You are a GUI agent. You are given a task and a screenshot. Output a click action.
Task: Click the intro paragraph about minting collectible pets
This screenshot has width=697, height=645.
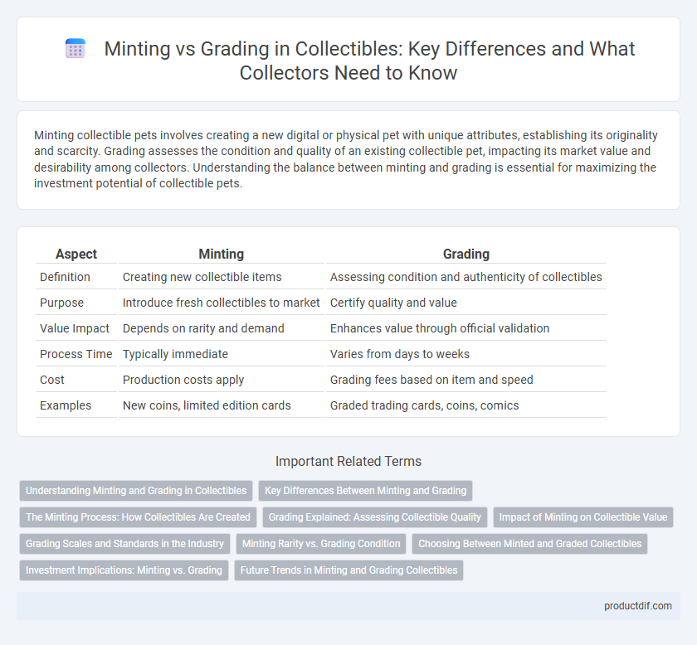347,159
